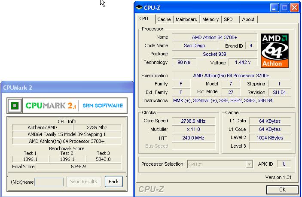Minimize the CPU-Z window
Image resolution: width=302 pixels, height=197 pixels.
274,8
